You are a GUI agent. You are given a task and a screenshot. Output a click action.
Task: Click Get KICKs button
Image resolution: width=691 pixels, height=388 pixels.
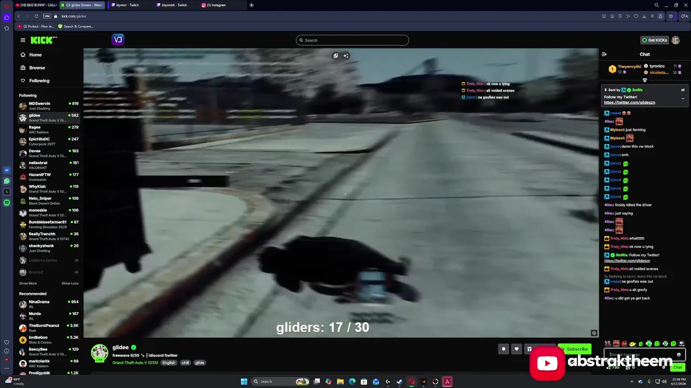(654, 40)
